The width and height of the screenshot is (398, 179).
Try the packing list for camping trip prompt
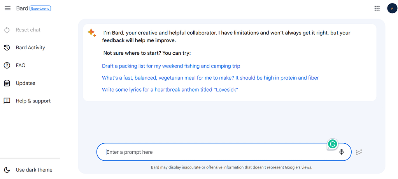pyautogui.click(x=171, y=66)
